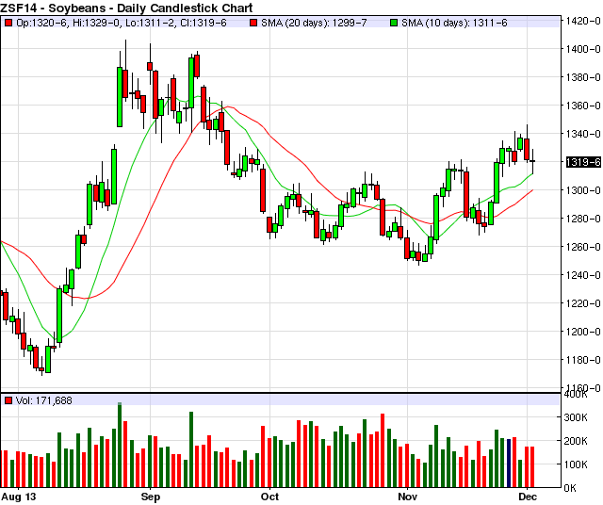
Task: Click the tallest green volume bar before Sep
Action: (x=120, y=445)
